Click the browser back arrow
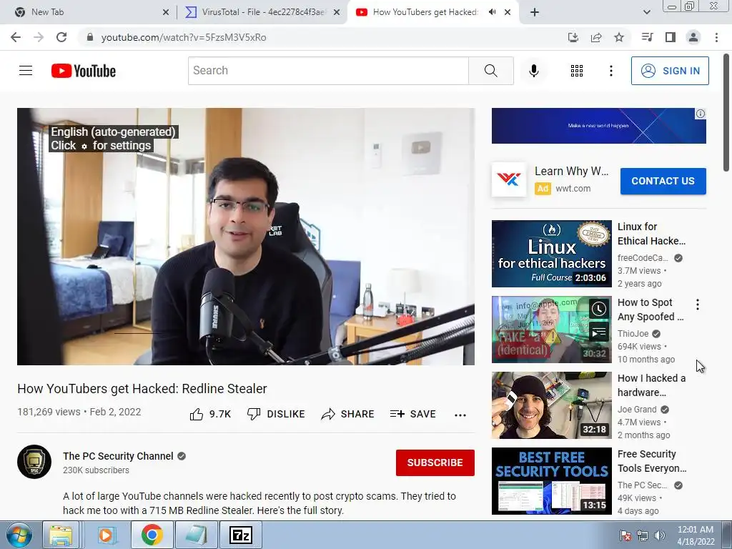This screenshot has height=549, width=732. click(16, 37)
